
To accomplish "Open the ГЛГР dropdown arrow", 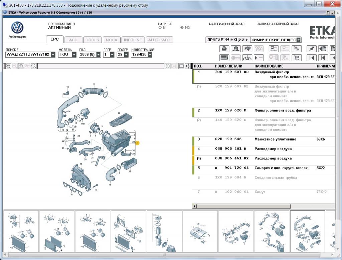I will [x=112, y=55].
